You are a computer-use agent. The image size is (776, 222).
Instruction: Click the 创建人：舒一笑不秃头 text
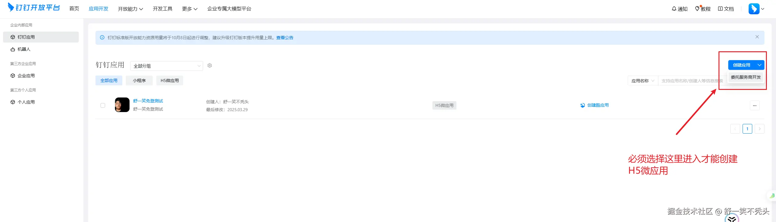227,102
